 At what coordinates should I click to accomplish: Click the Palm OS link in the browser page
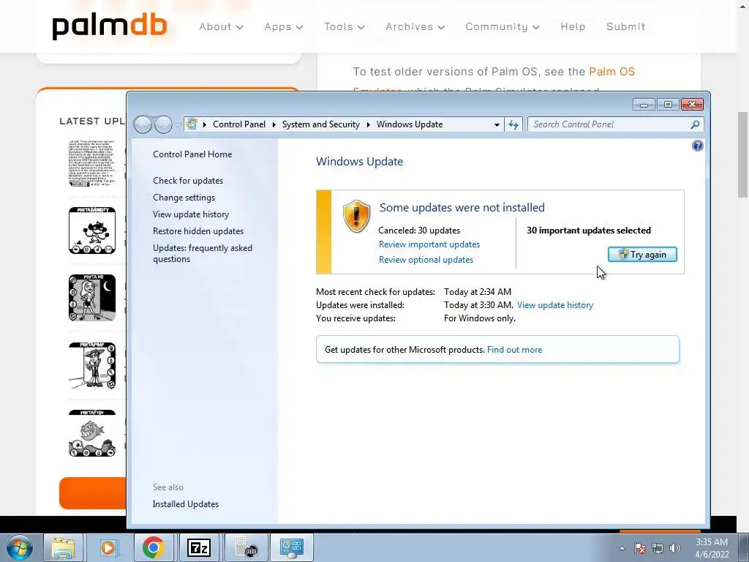[x=611, y=72]
